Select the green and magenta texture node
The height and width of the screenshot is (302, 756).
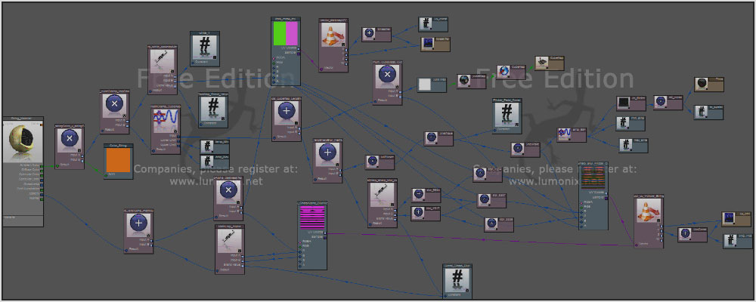pyautogui.click(x=285, y=35)
